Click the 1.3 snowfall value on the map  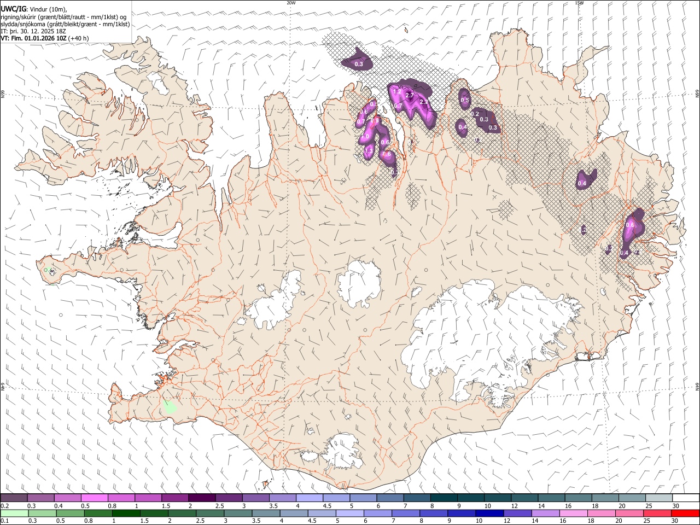click(x=368, y=151)
